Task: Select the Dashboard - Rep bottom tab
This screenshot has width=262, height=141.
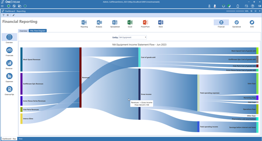Action: pos(9,139)
